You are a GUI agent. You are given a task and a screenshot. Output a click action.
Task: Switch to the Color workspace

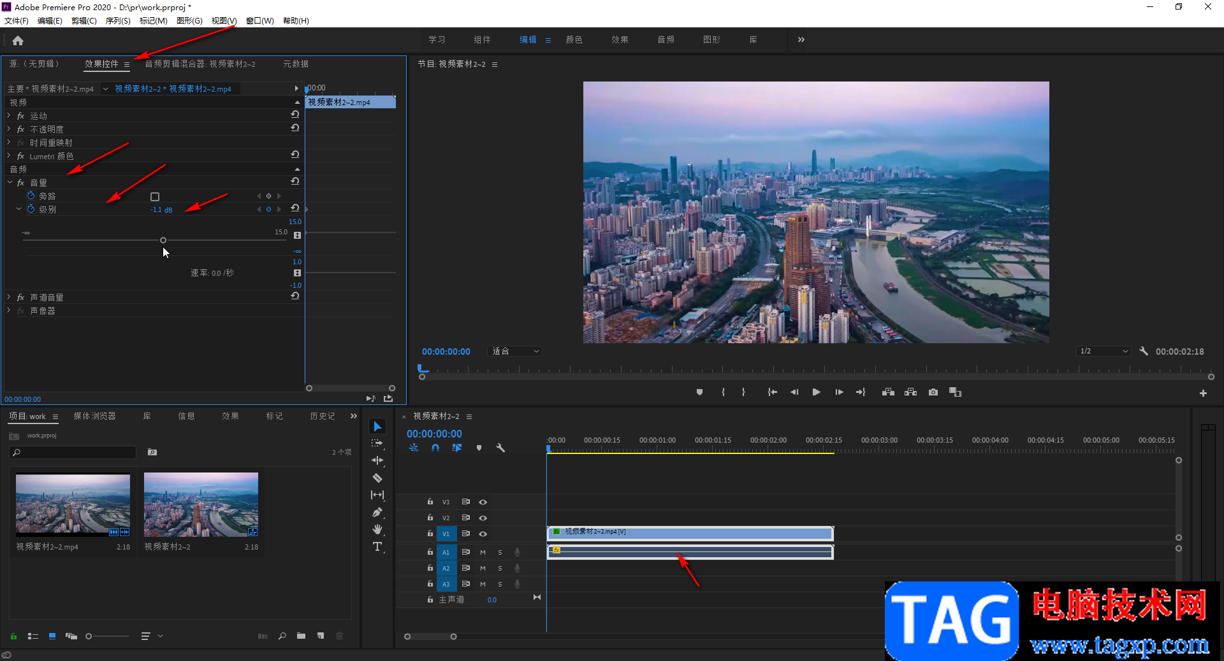[574, 39]
